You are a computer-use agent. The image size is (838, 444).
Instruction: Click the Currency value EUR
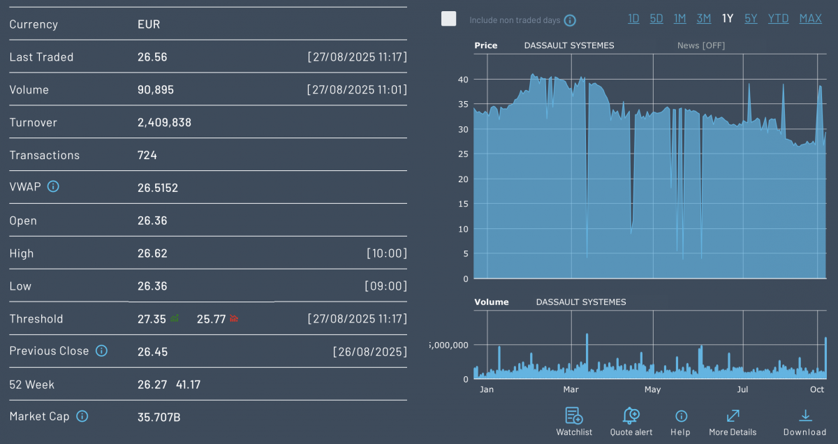tap(149, 24)
